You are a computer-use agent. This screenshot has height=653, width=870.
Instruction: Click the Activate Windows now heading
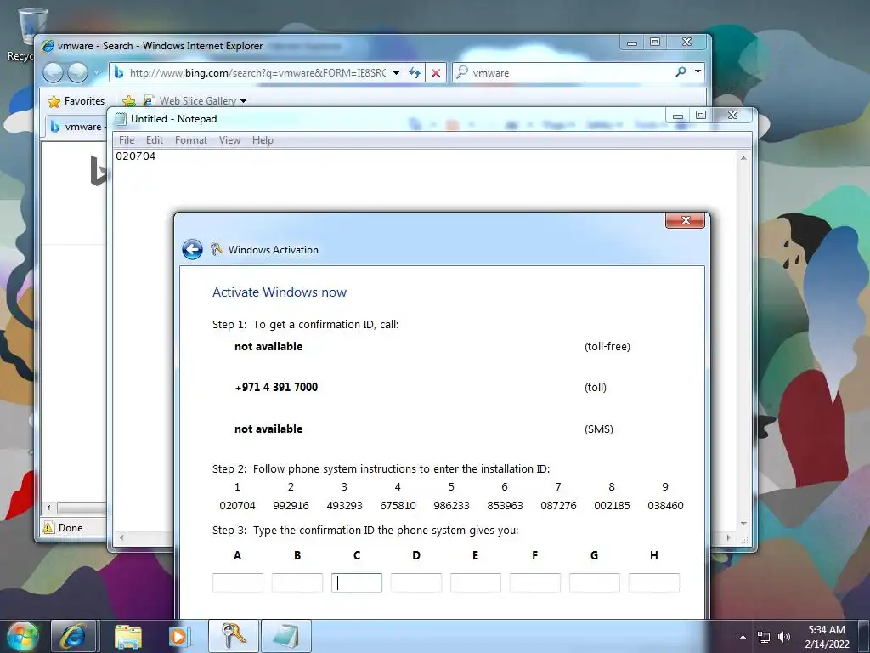tap(280, 292)
